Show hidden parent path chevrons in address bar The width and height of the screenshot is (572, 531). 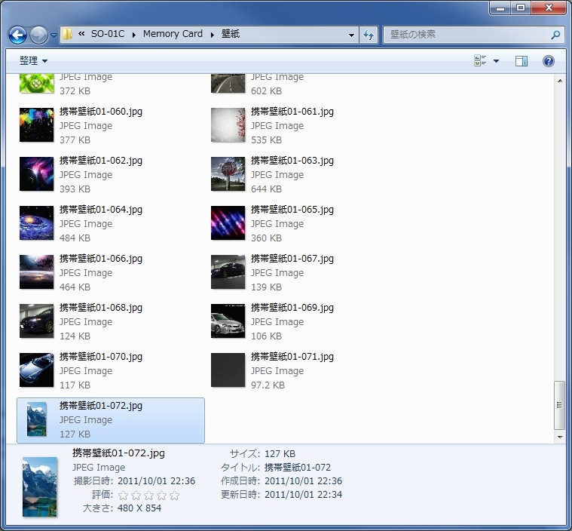81,34
